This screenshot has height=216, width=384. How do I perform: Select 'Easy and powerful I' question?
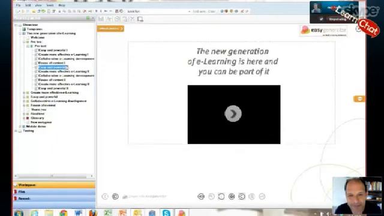click(x=53, y=50)
